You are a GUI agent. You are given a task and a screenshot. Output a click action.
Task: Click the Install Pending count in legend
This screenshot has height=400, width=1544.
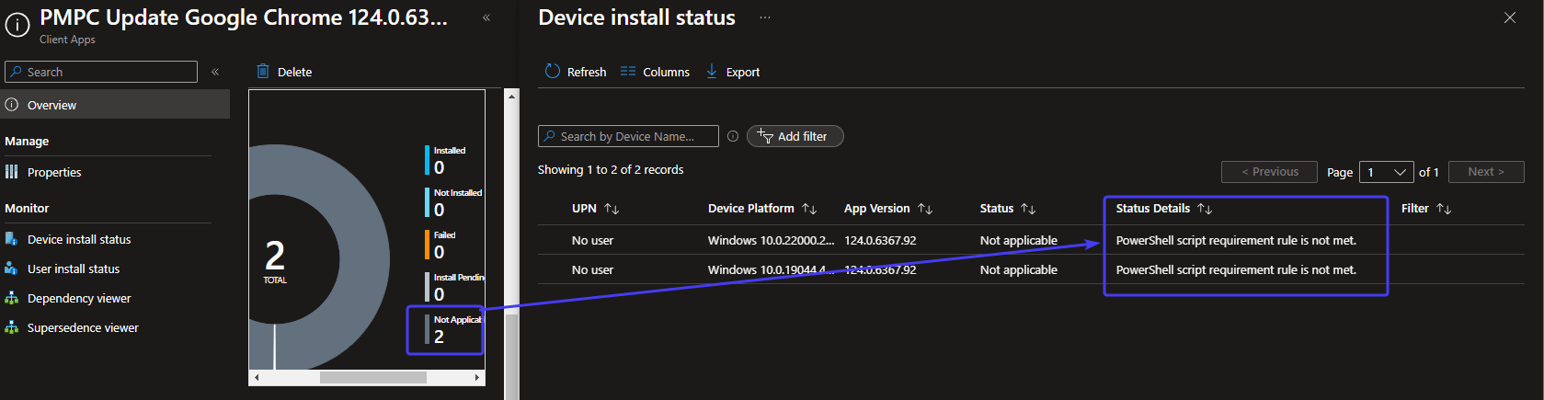[440, 294]
